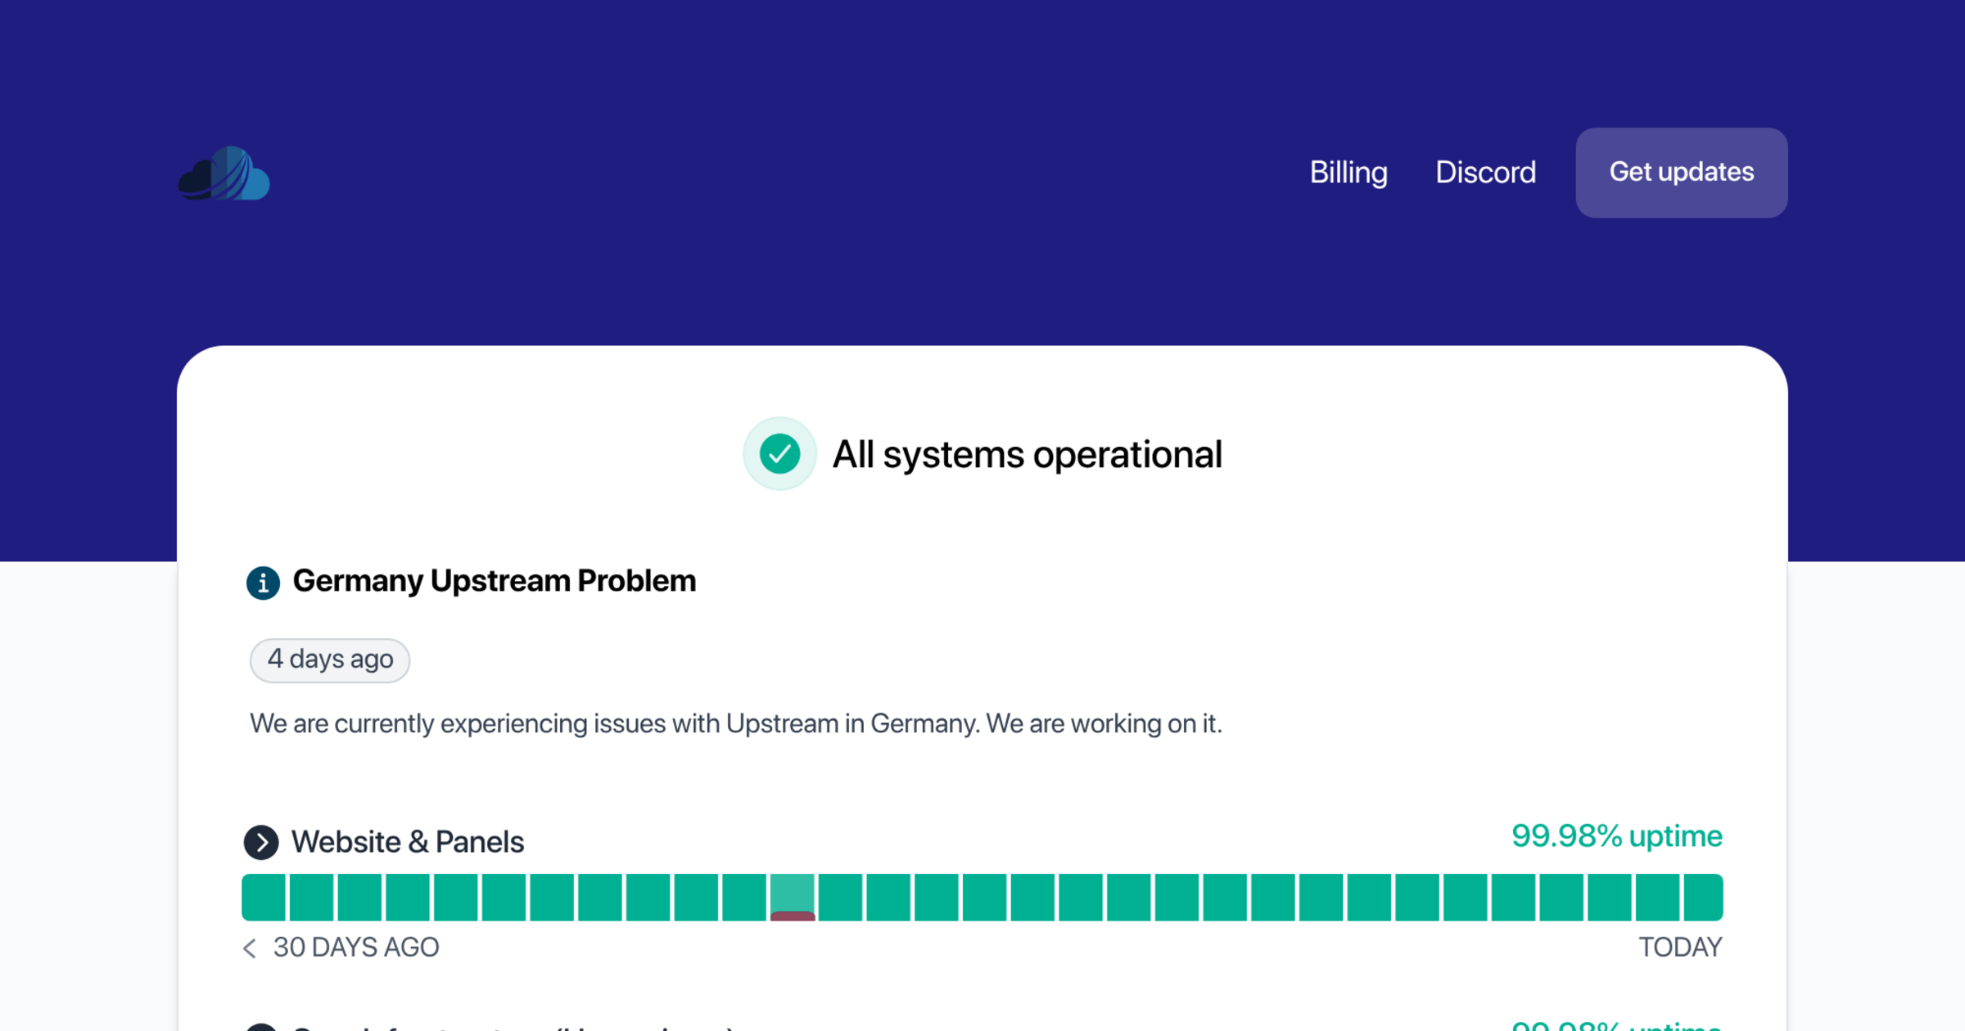Click the Website & Panels title text
The width and height of the screenshot is (1965, 1031).
[407, 842]
